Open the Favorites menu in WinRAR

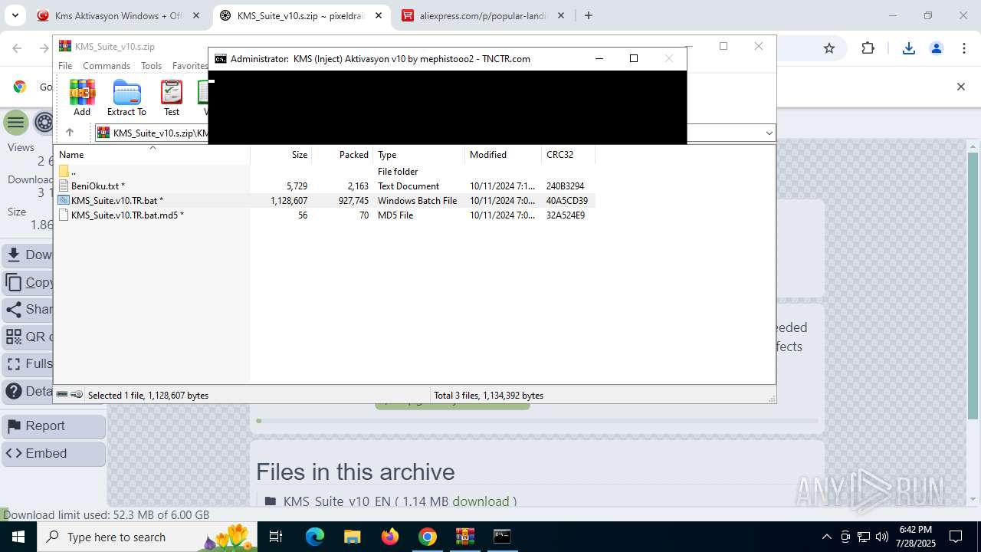(189, 66)
